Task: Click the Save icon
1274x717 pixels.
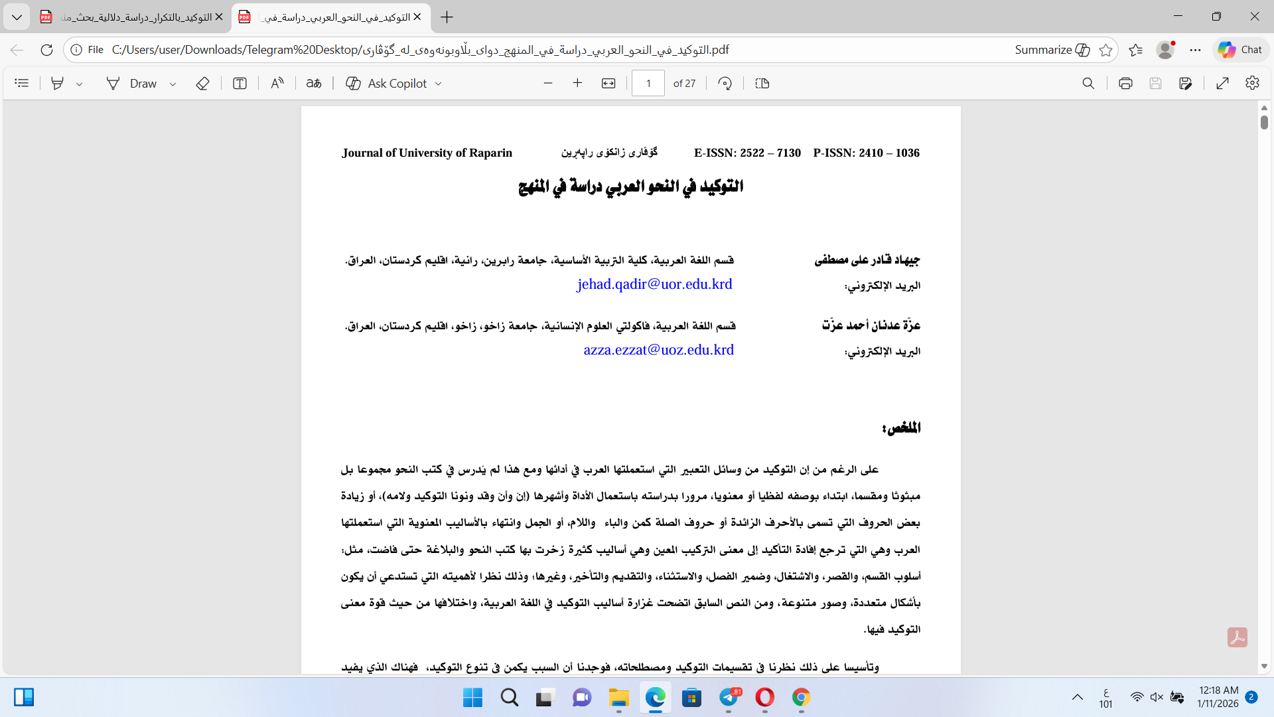Action: (1155, 83)
